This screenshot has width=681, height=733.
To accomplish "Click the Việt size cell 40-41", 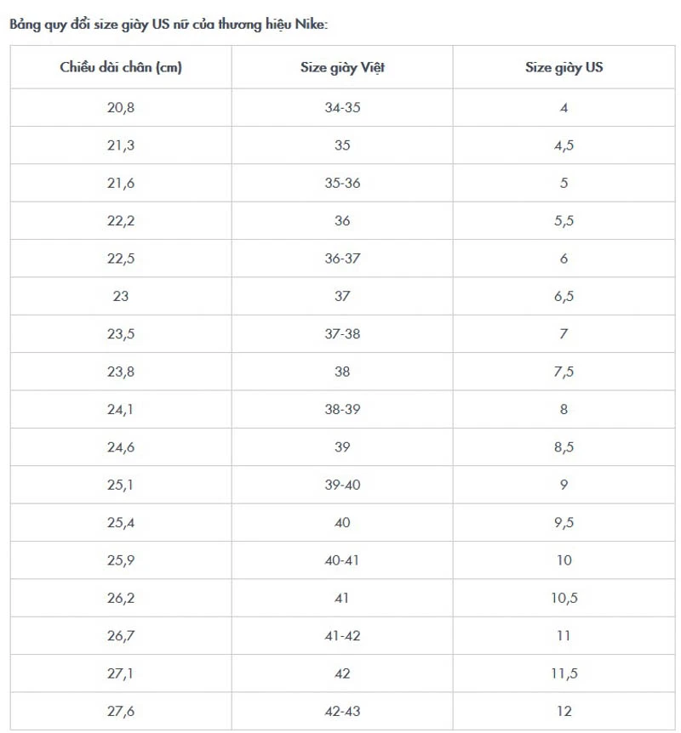I will point(342,560).
